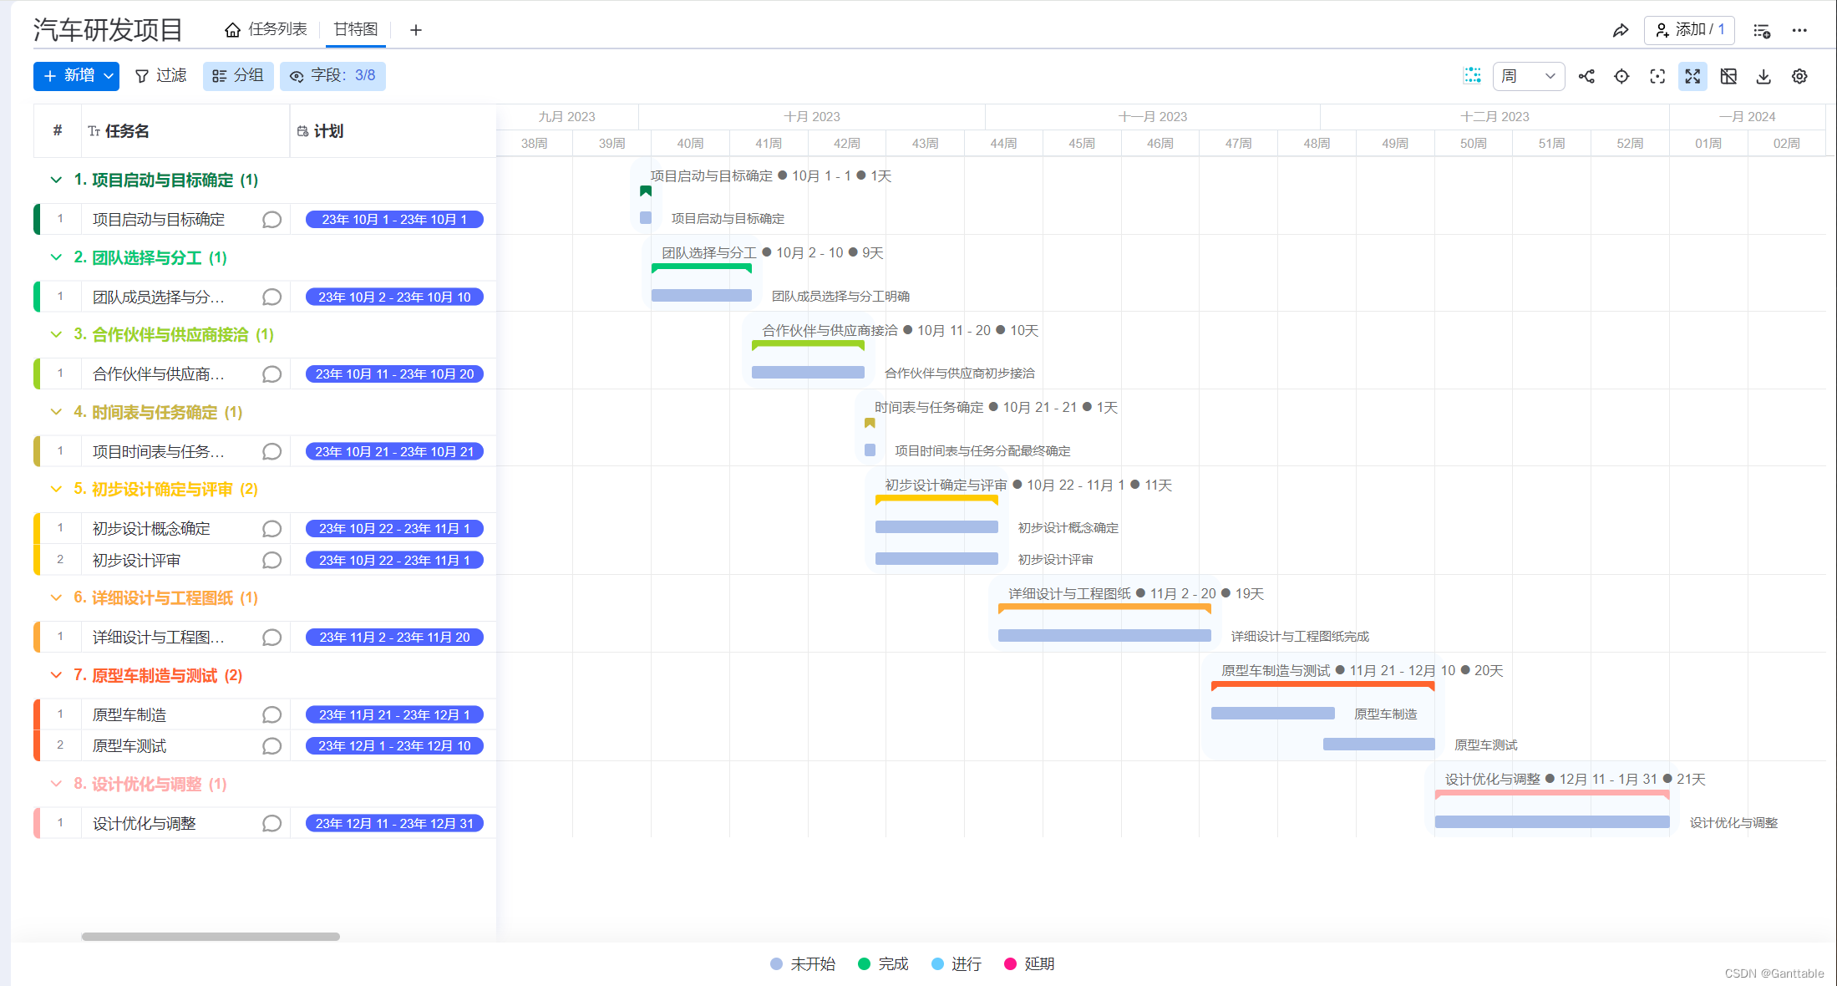Viewport: 1837px width, 986px height.
Task: Click the fit-to-view focus icon
Action: pos(1657,76)
